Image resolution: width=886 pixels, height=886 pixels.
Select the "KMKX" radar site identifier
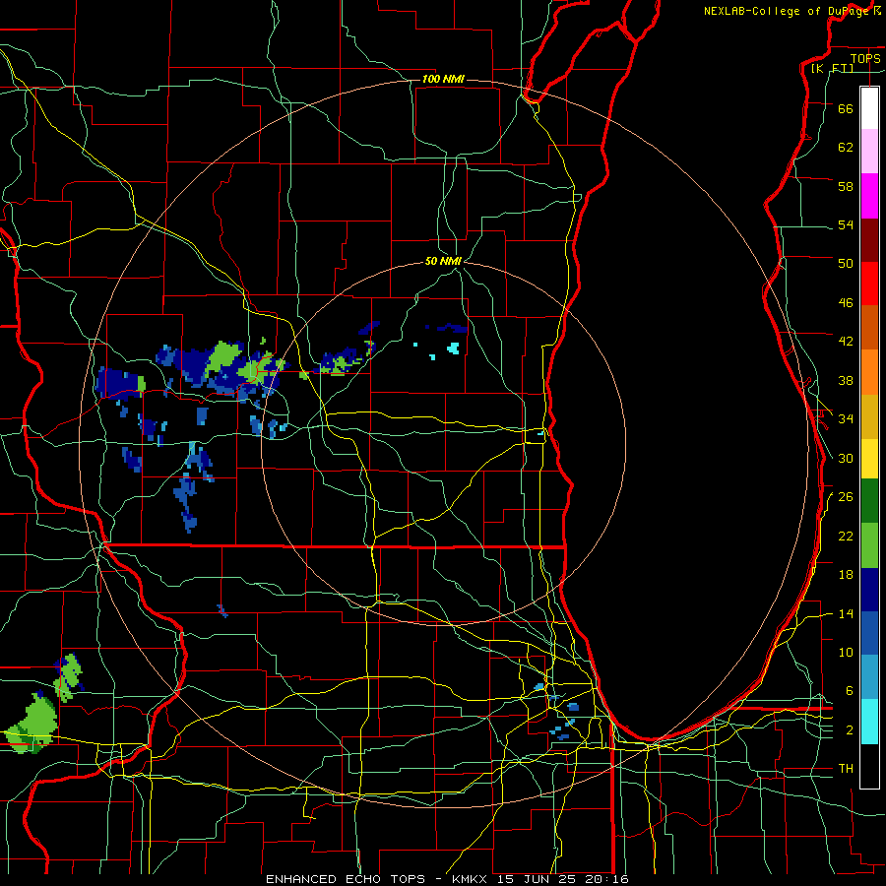pos(472,879)
